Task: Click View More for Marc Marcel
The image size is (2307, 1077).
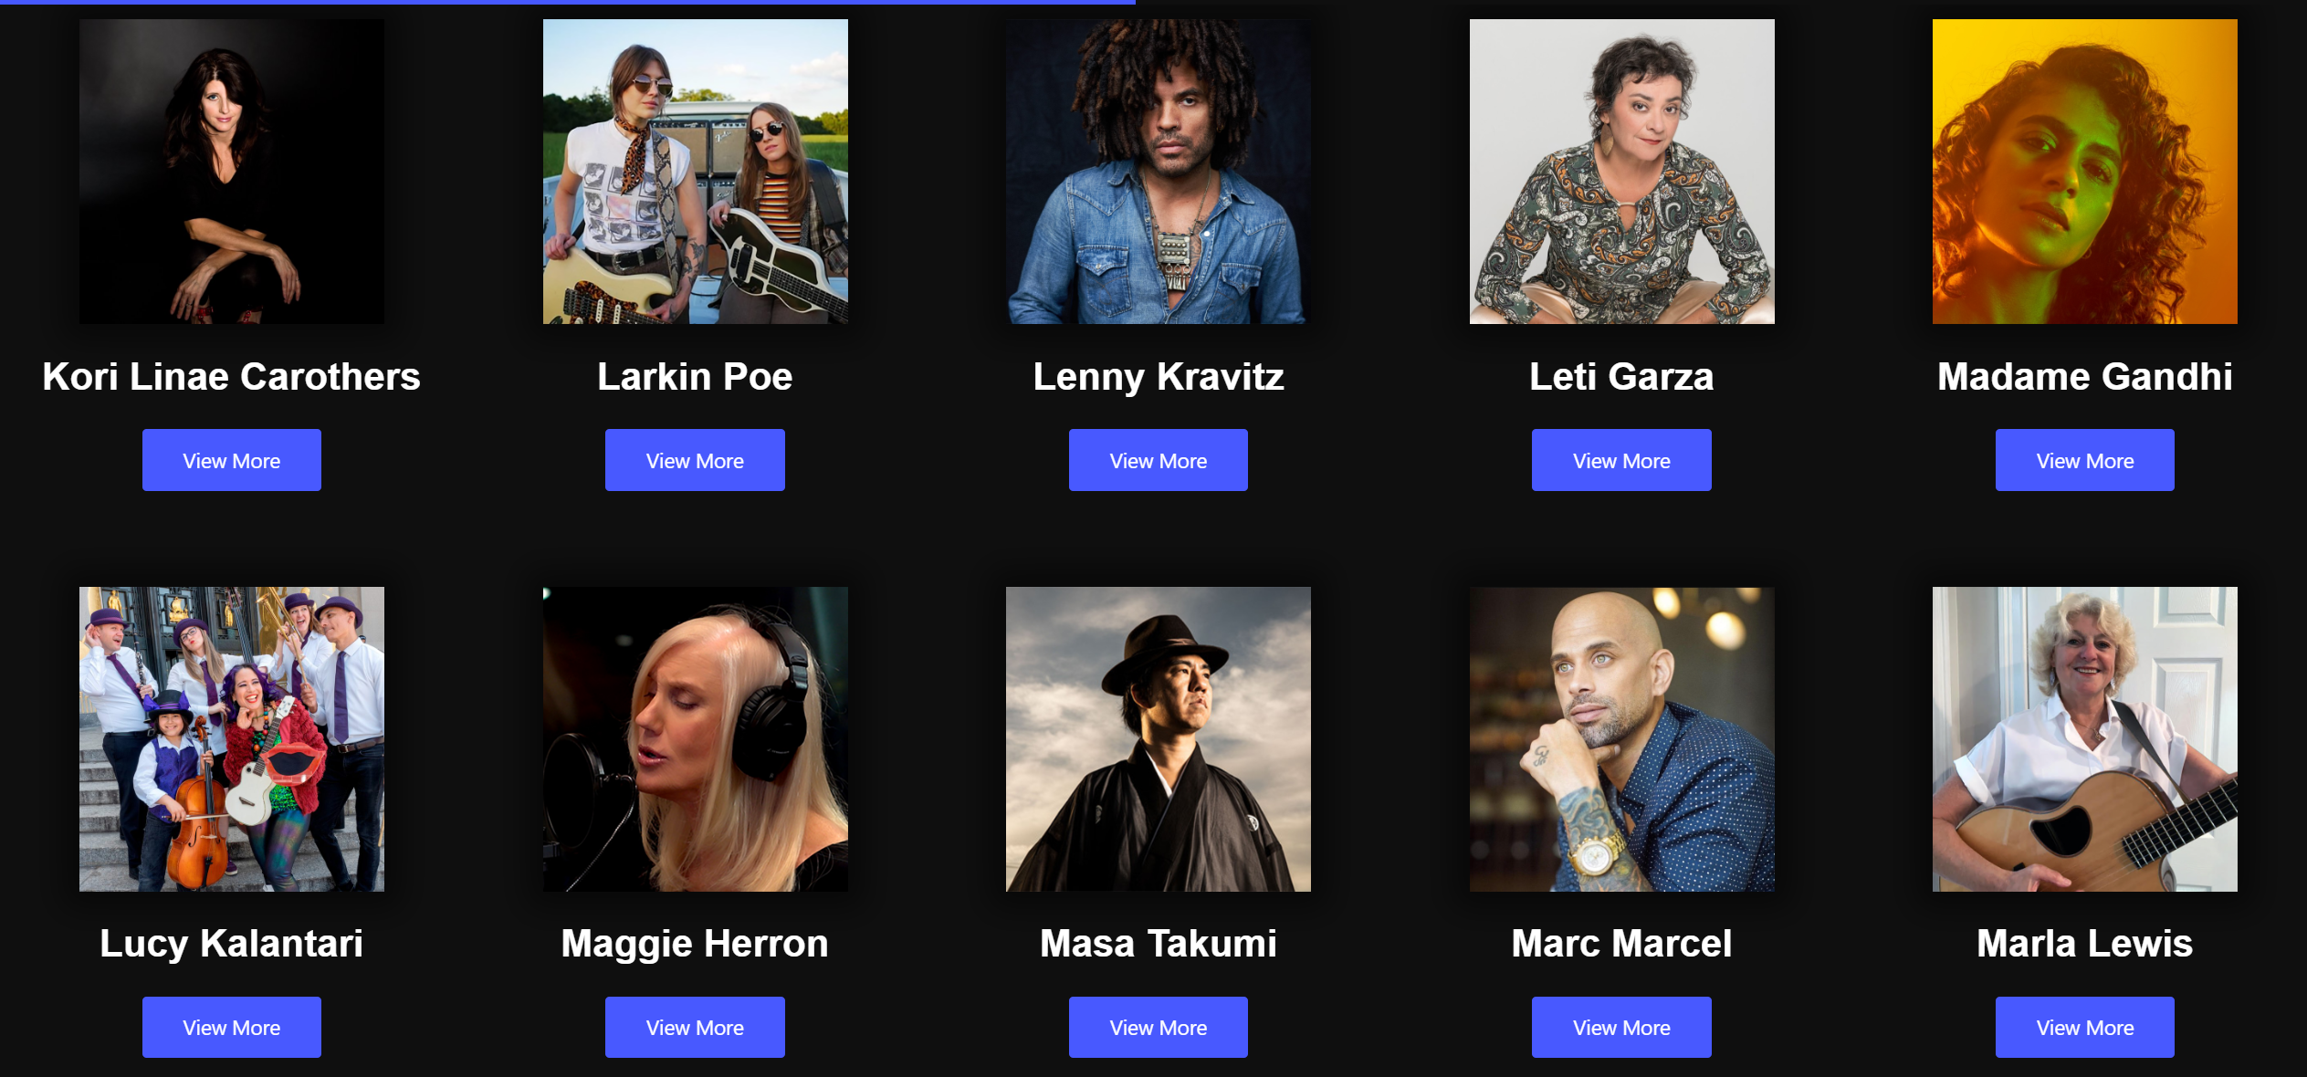Action: tap(1621, 1027)
